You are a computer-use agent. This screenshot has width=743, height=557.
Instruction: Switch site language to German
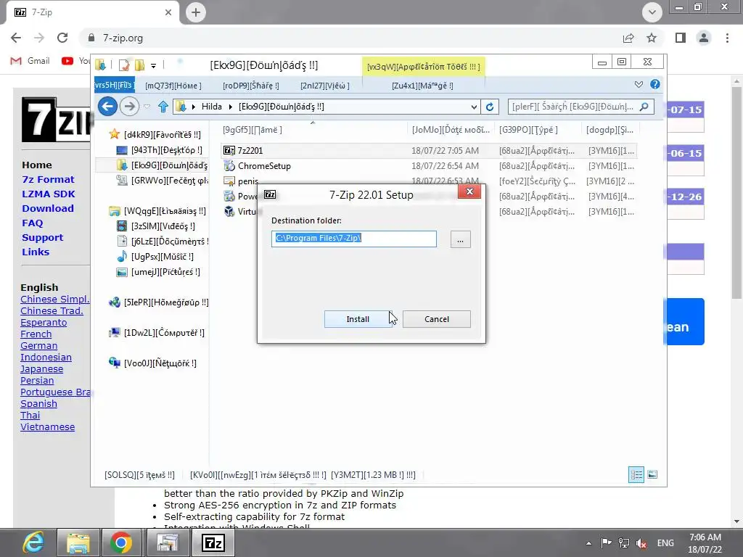click(x=39, y=346)
